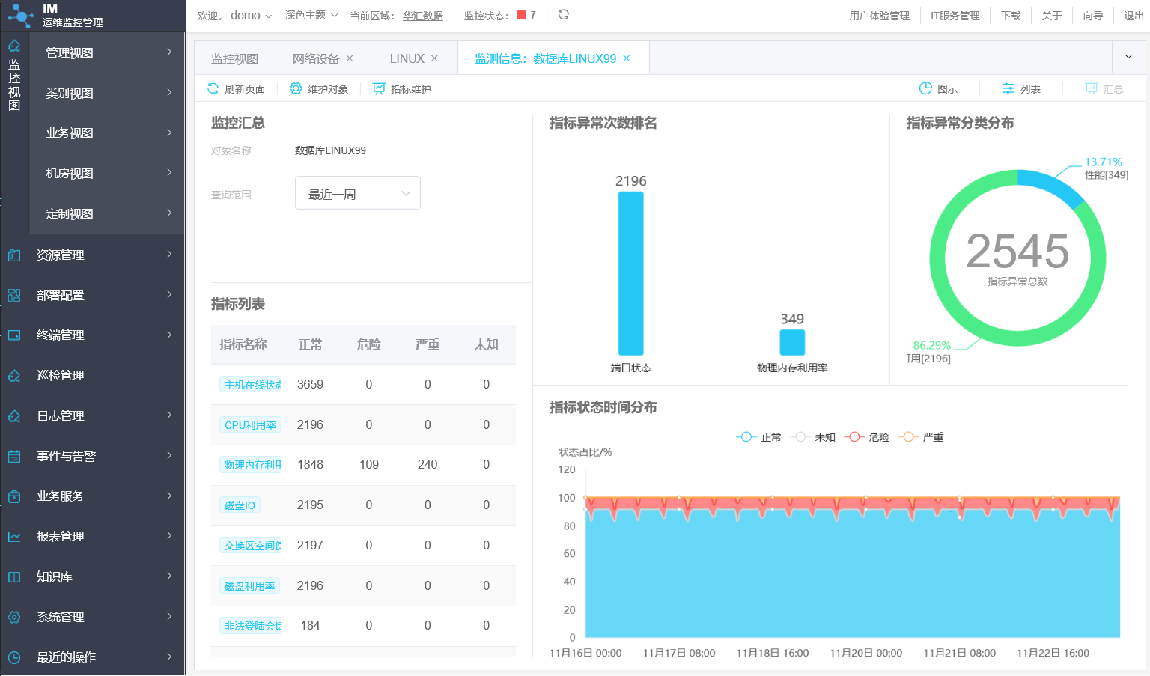This screenshot has width=1150, height=676.
Task: Click the 刷新页面 refresh icon
Action: tap(213, 88)
